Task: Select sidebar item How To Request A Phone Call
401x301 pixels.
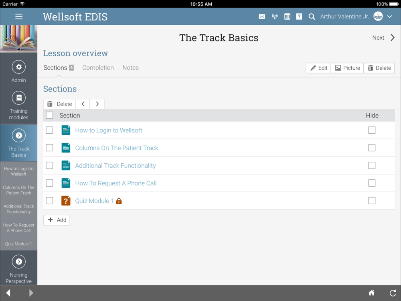Action: (x=19, y=228)
